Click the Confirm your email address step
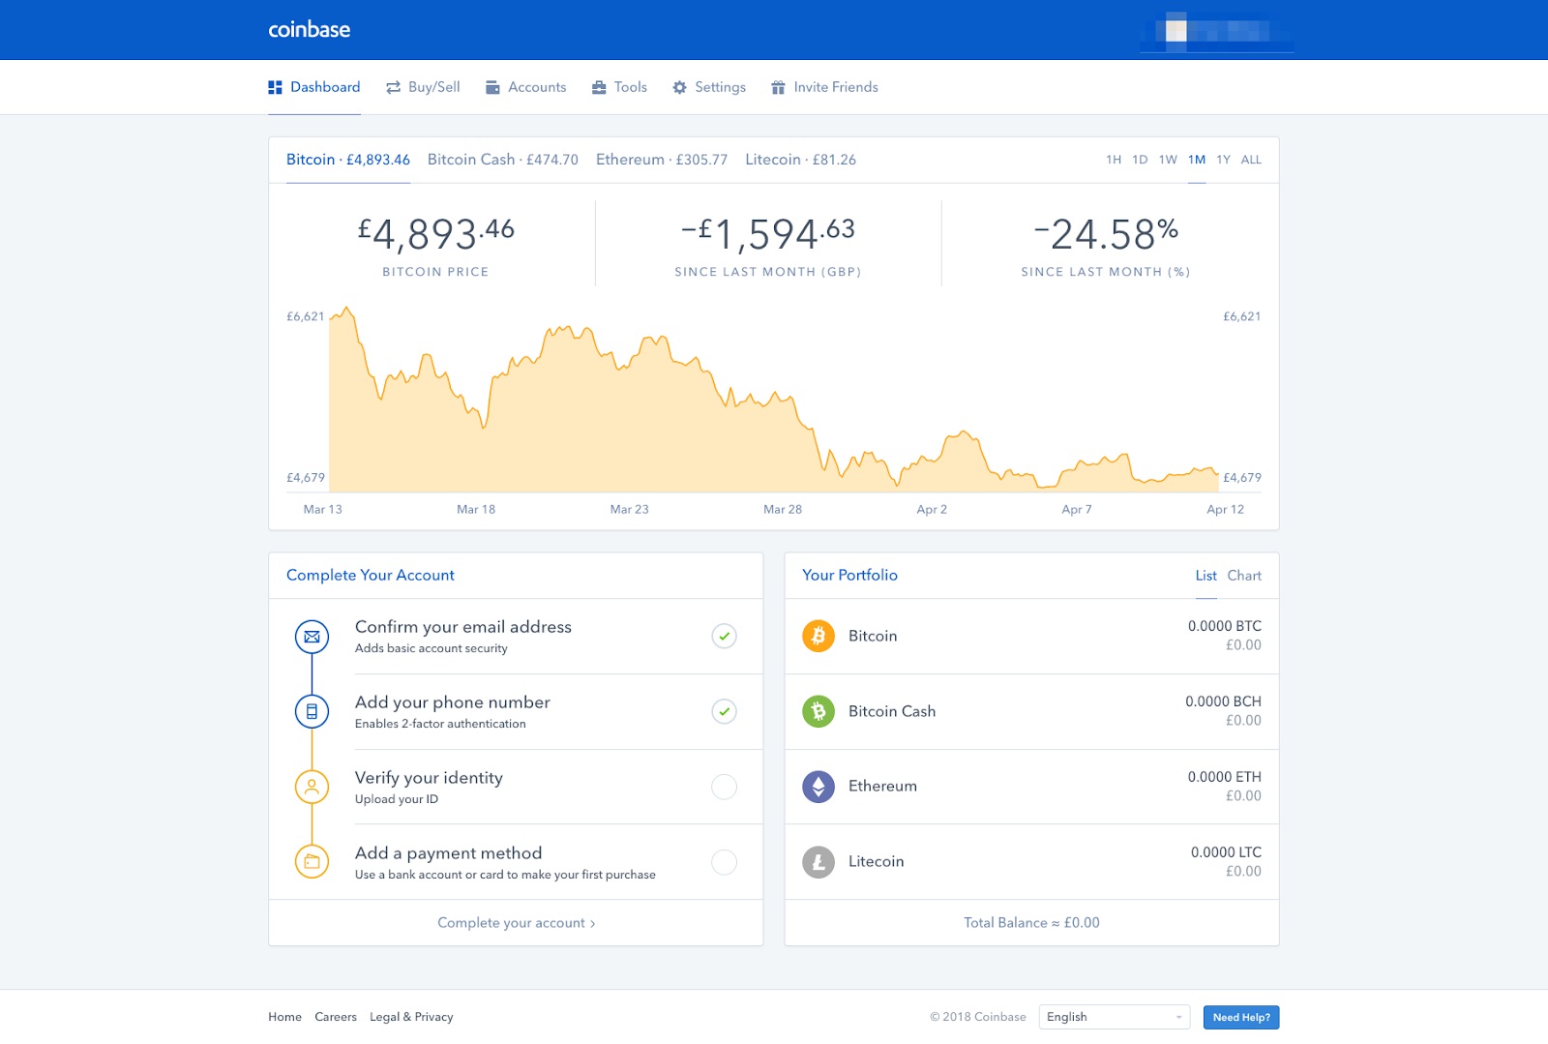Screen dimensions: 1548x1044 516,636
